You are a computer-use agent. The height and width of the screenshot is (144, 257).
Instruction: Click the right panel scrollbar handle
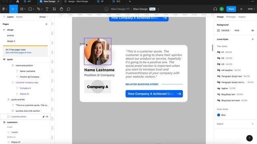(x=212, y=48)
